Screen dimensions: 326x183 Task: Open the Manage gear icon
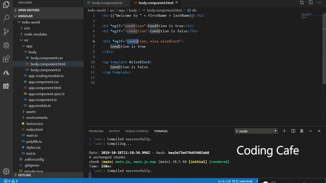[x=6, y=171]
